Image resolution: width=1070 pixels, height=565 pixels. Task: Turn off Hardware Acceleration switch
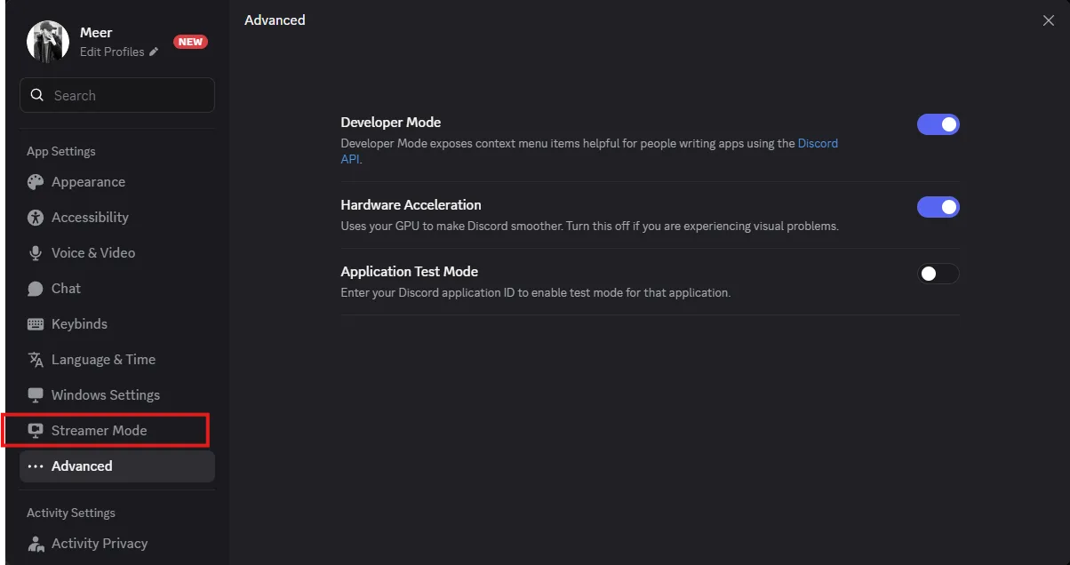tap(938, 208)
